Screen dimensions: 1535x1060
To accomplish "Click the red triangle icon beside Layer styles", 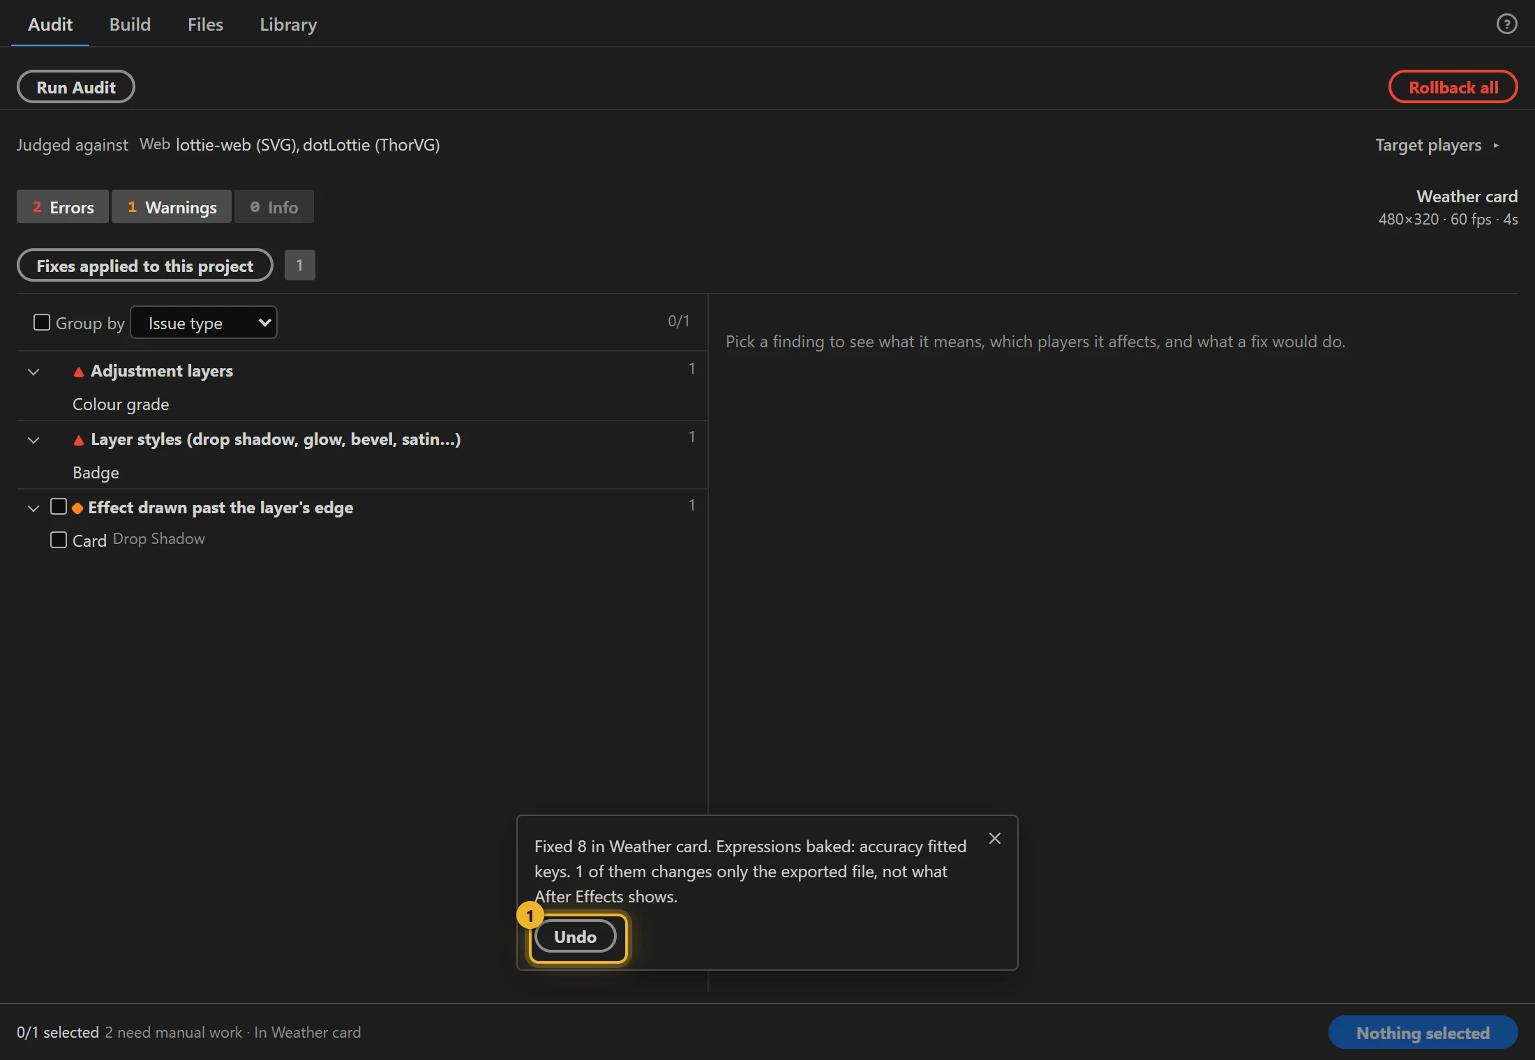I will tap(79, 440).
